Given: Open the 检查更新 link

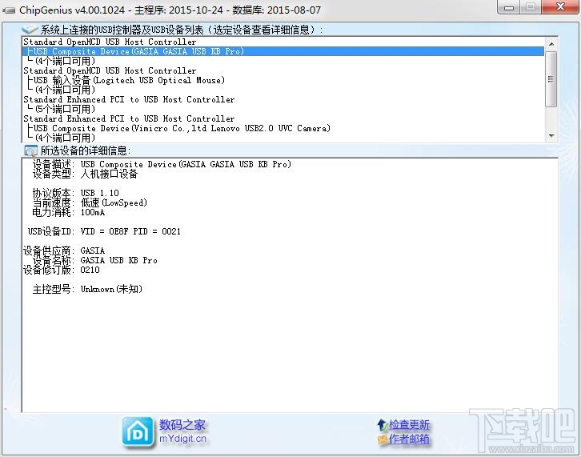Looking at the screenshot, I should click(409, 425).
